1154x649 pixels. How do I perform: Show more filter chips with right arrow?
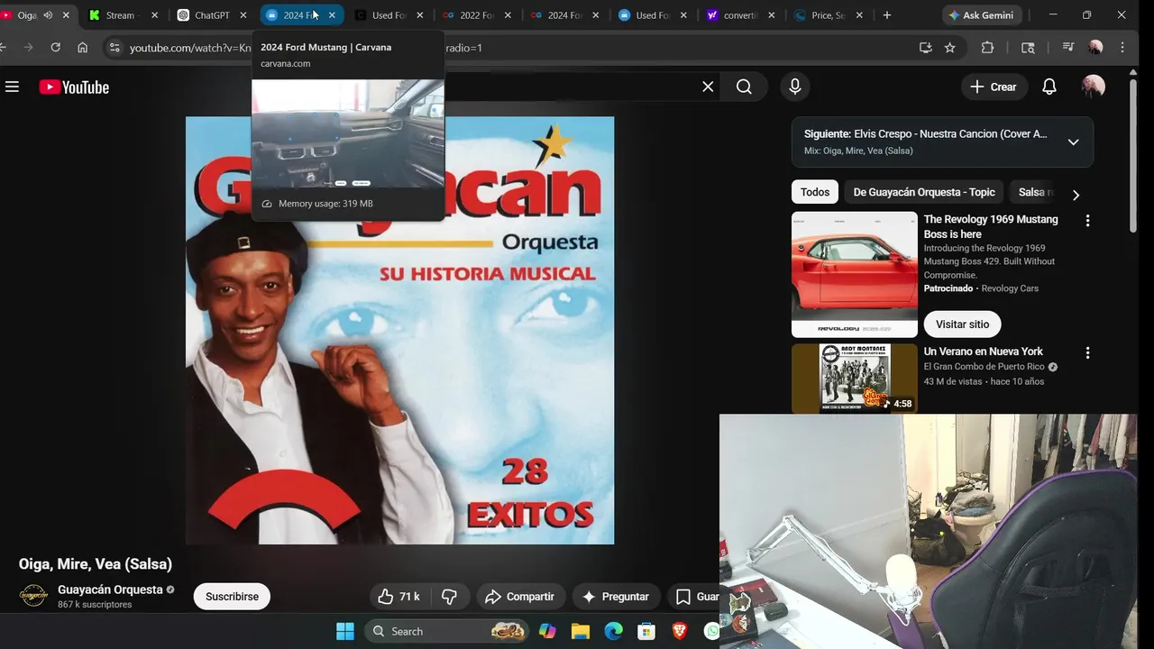click(x=1075, y=194)
